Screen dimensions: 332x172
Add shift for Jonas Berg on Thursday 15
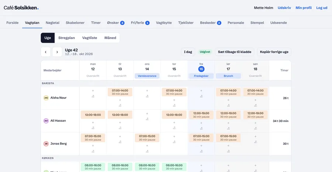[x=174, y=137]
